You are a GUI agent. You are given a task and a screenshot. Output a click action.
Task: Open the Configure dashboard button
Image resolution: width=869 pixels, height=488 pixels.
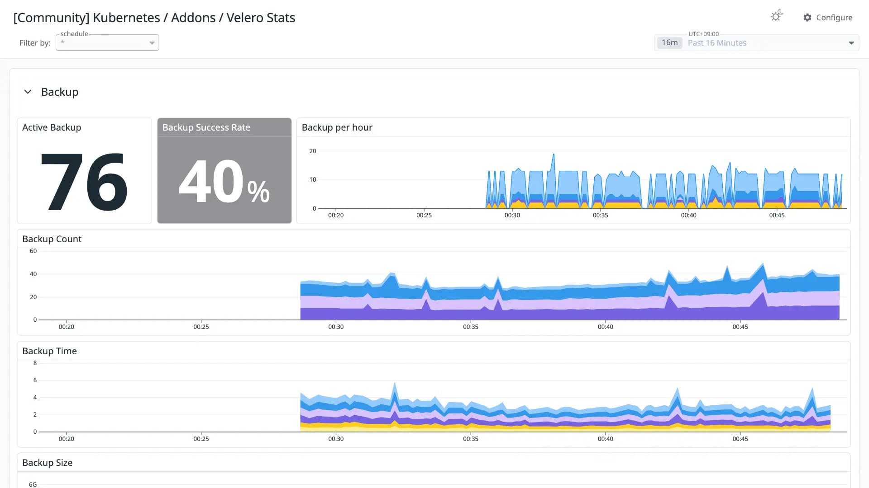[828, 18]
